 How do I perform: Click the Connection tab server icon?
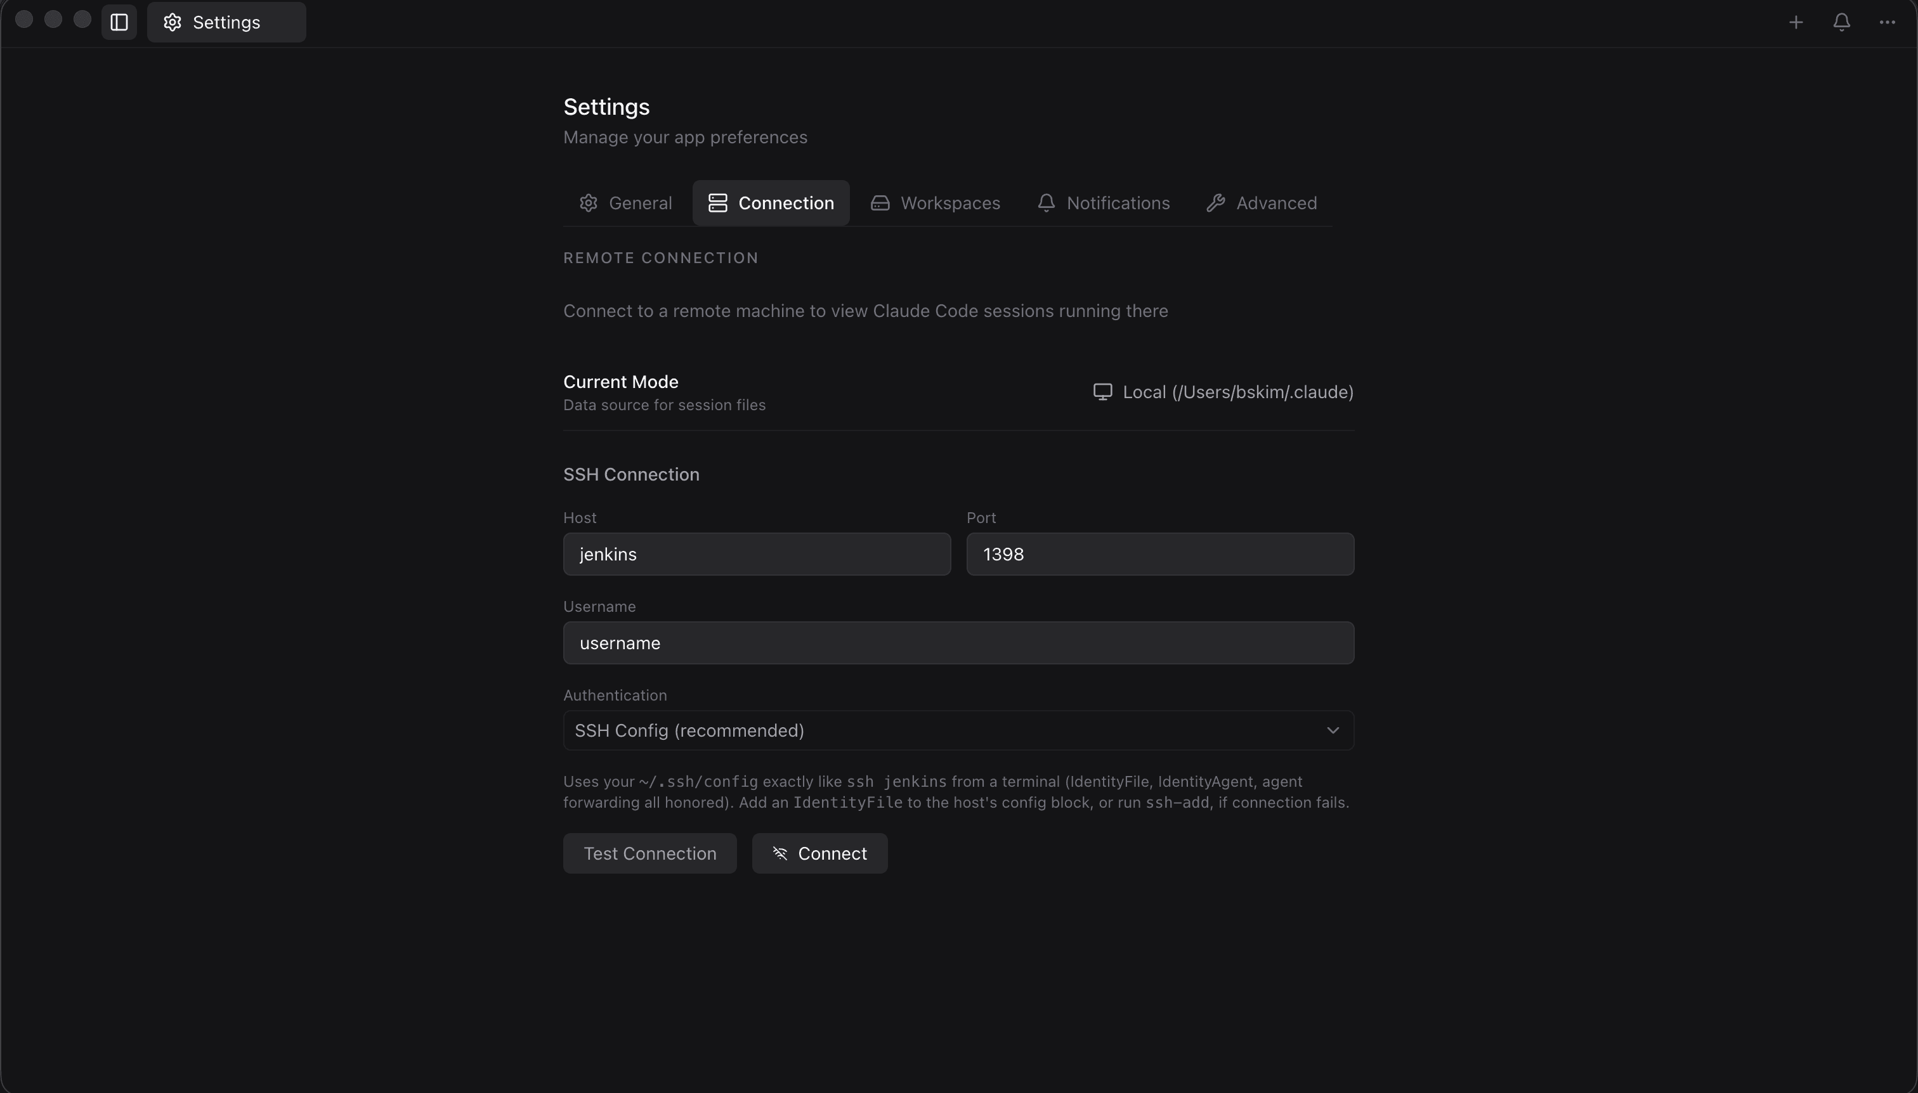[x=717, y=203]
